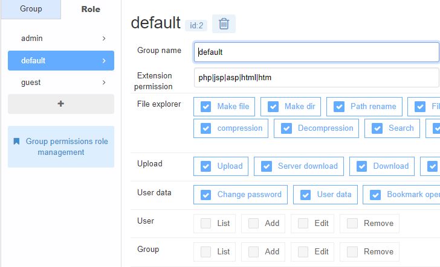Switch to the Group tab

(31, 10)
